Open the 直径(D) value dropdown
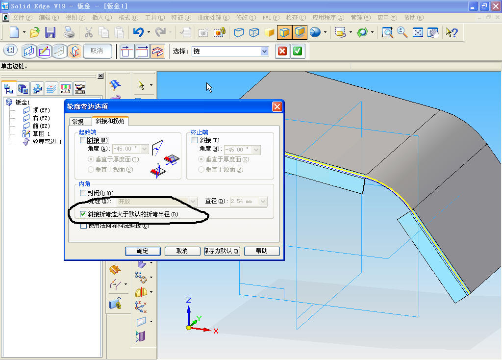This screenshot has height=360, width=502. click(x=263, y=201)
